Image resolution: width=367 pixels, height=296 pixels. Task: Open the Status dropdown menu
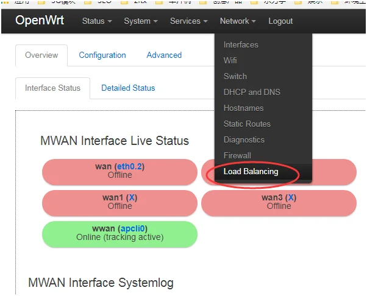(x=97, y=21)
